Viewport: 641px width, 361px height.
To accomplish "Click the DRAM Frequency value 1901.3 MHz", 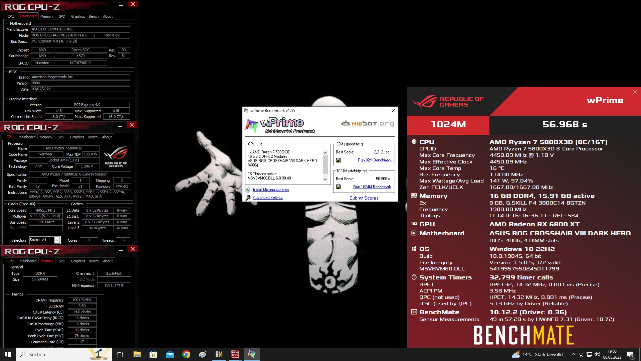I will point(82,300).
